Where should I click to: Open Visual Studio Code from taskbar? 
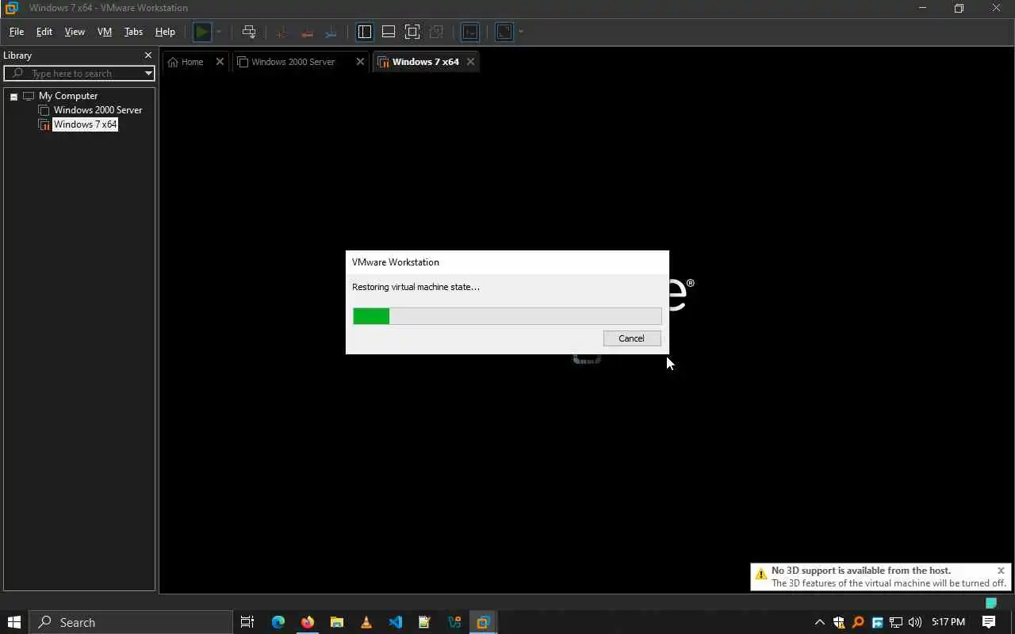pos(395,622)
